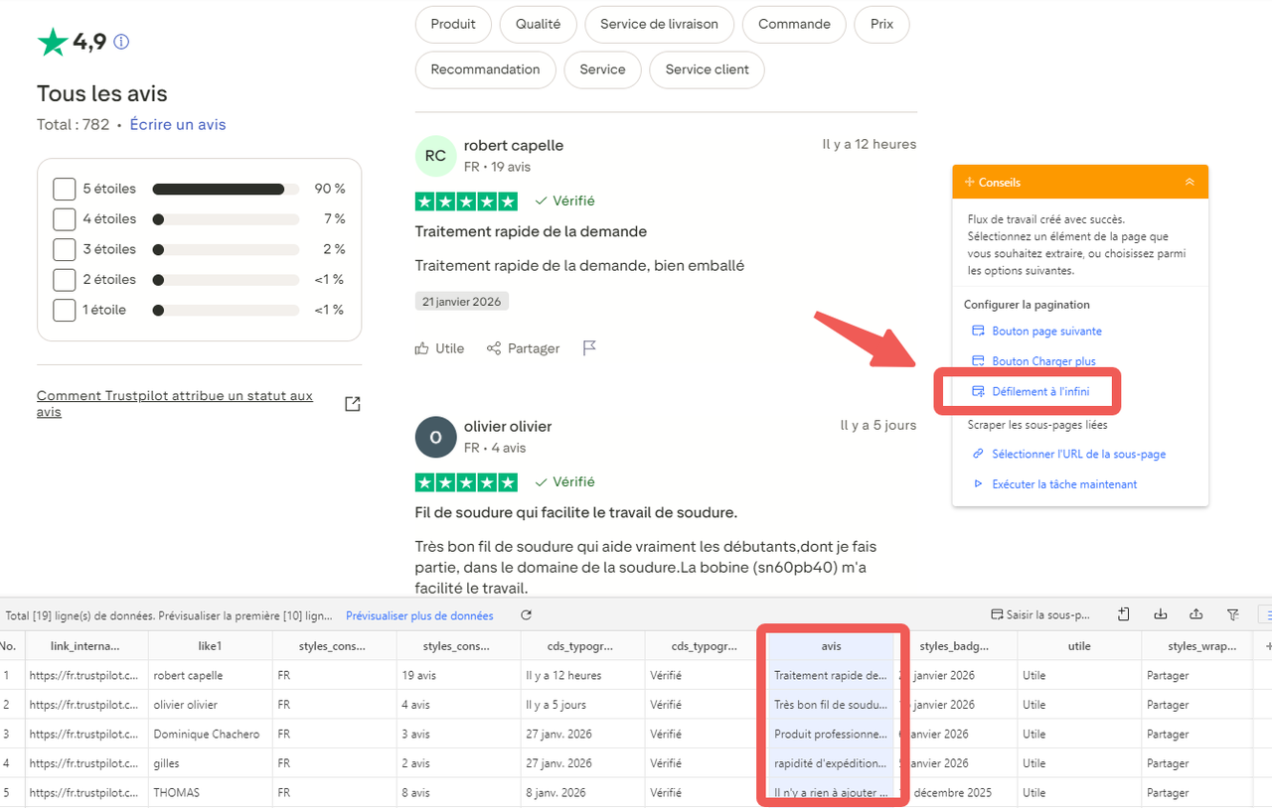Click the external link icon beside the Trustpilot status link
This screenshot has width=1272, height=808.
tap(353, 404)
